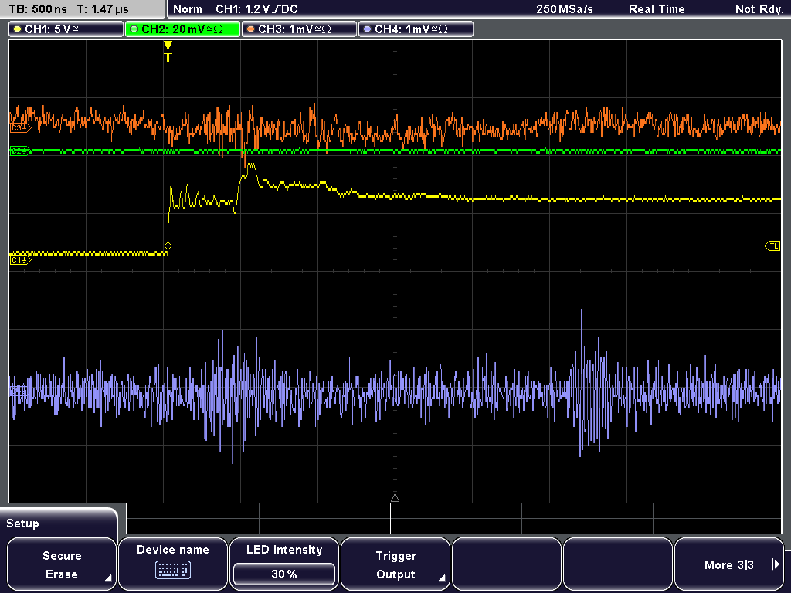Open the Secure Erase menu
The height and width of the screenshot is (593, 791).
click(x=62, y=564)
